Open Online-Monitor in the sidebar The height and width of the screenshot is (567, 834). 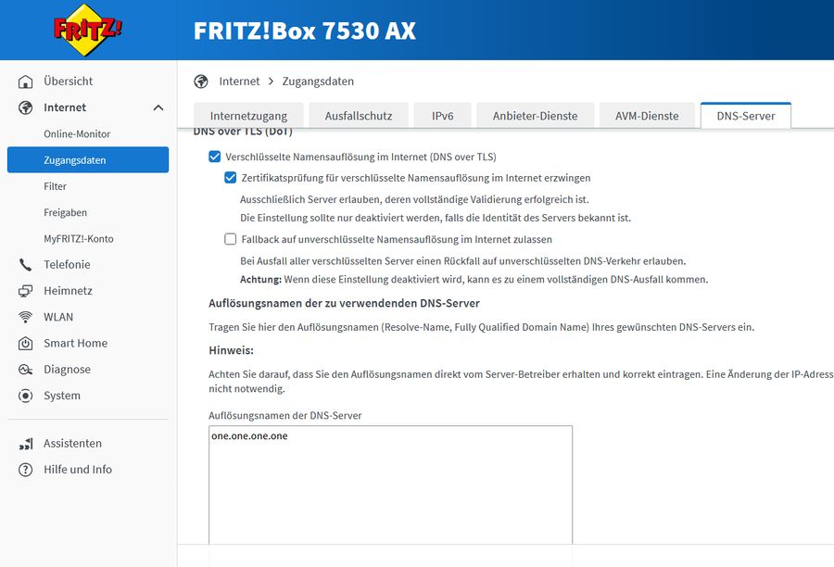tap(77, 134)
